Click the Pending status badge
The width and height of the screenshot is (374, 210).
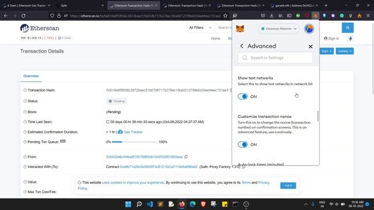pyautogui.click(x=117, y=101)
